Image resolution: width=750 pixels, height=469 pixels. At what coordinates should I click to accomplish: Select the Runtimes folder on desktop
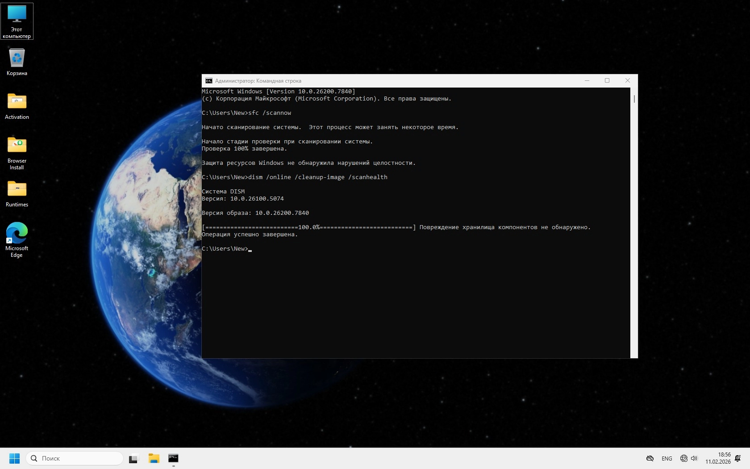point(17,193)
